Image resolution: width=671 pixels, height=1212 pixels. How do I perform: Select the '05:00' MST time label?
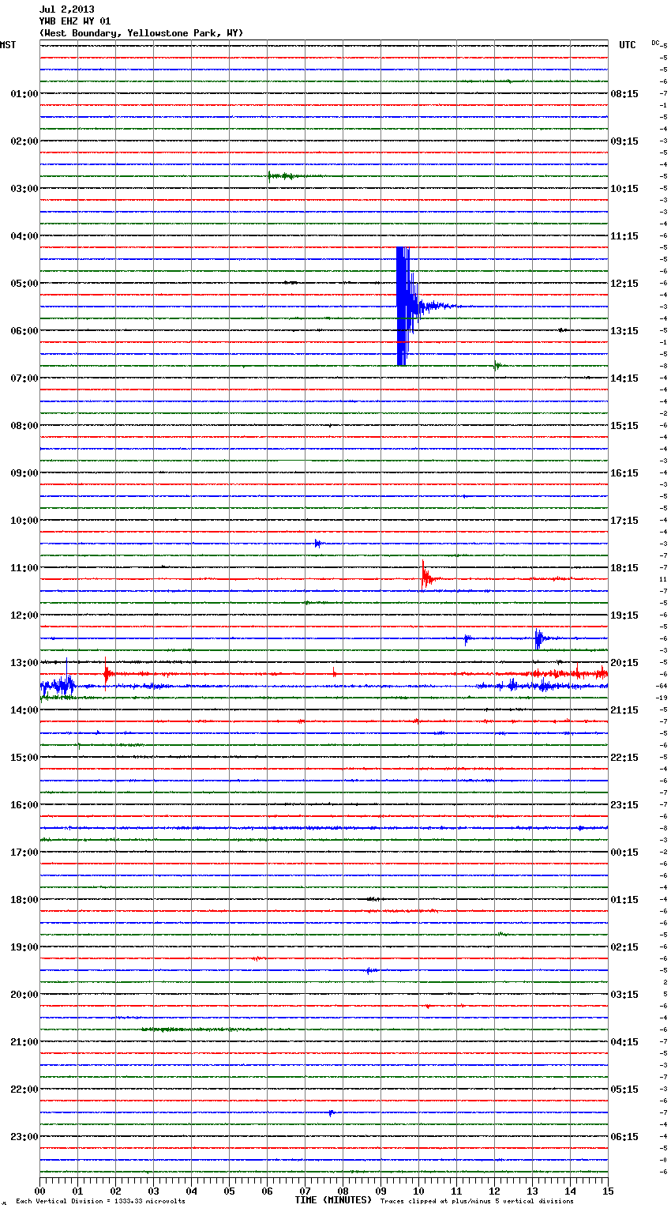[x=24, y=284]
